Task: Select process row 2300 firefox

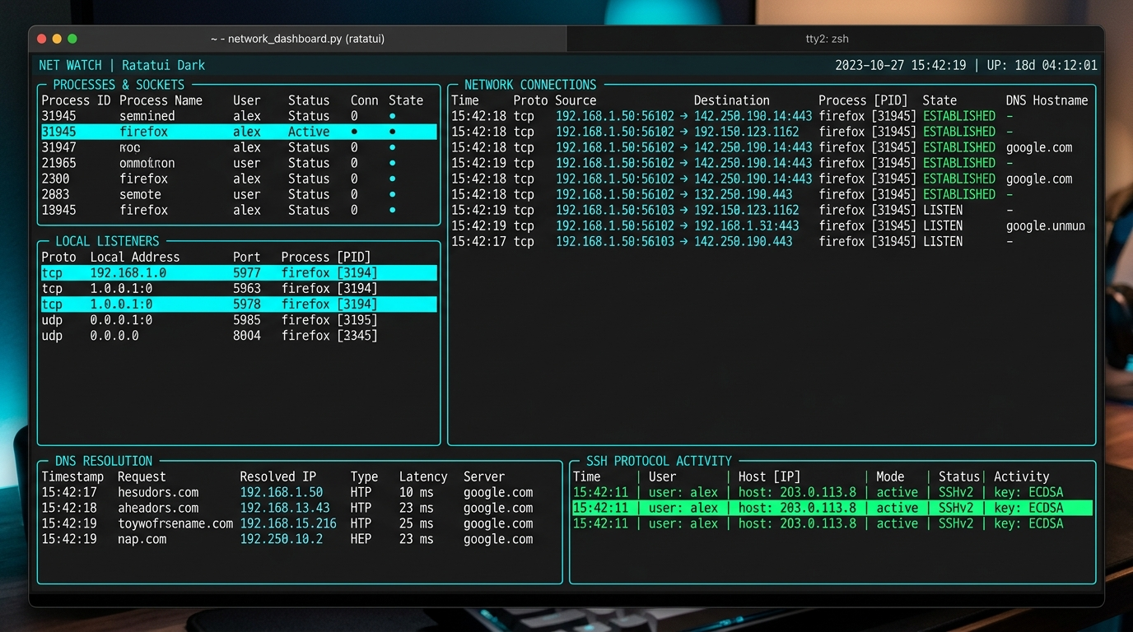Action: pos(239,179)
